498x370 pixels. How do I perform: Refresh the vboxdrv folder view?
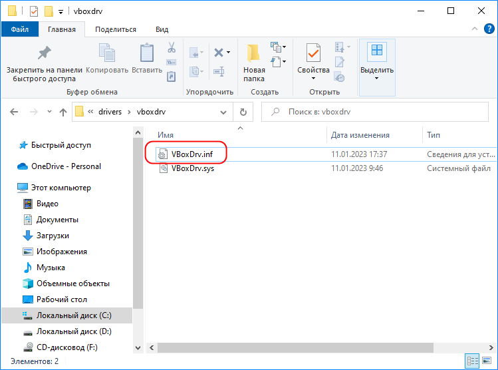pos(243,112)
